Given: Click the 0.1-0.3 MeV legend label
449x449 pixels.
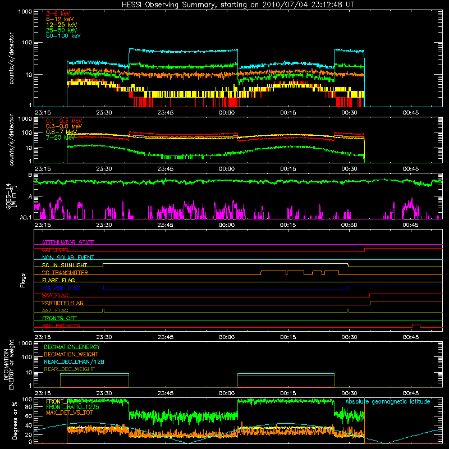Looking at the screenshot, I should coord(64,121).
